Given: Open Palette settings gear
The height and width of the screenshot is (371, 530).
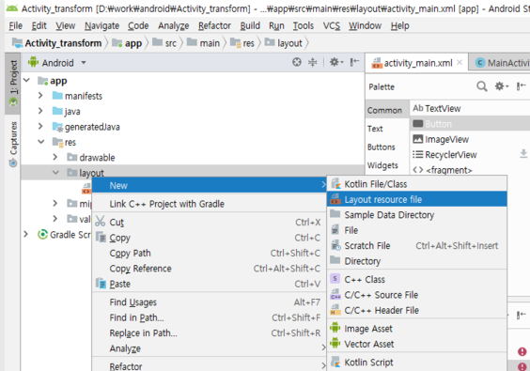Looking at the screenshot, I should click(502, 86).
